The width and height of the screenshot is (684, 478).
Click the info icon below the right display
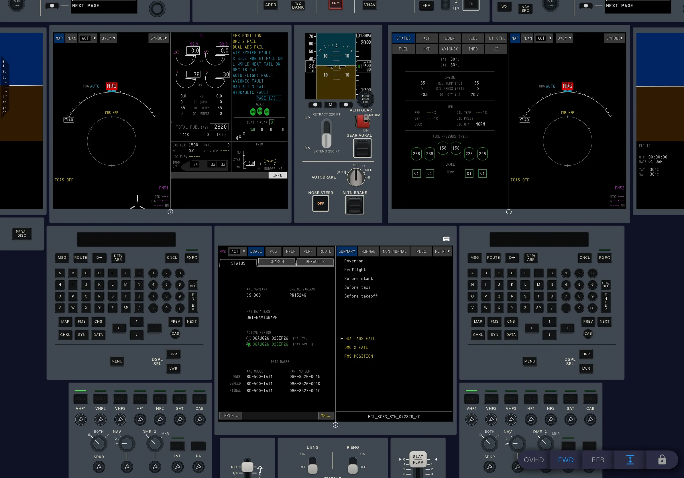pos(509,212)
